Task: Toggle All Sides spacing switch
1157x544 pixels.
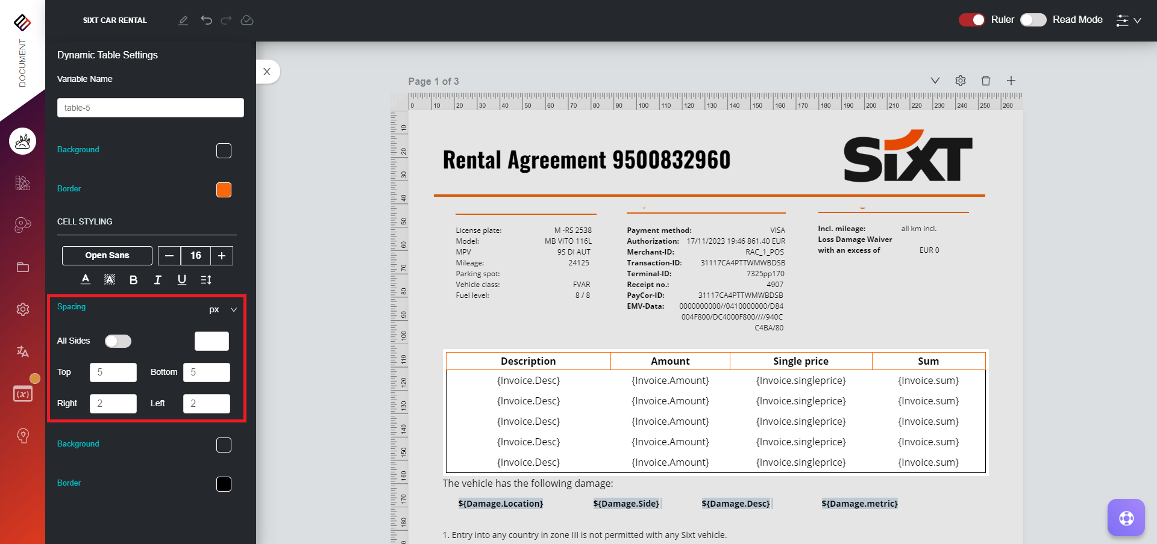Action: [x=118, y=341]
